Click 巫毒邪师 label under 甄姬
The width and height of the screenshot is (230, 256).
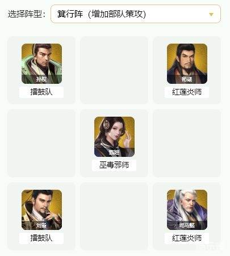pos(114,165)
